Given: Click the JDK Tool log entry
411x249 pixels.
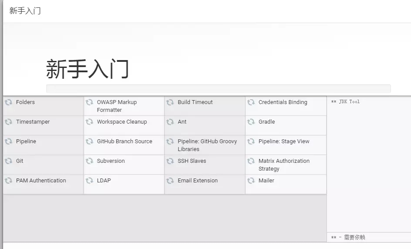Looking at the screenshot, I should point(345,102).
